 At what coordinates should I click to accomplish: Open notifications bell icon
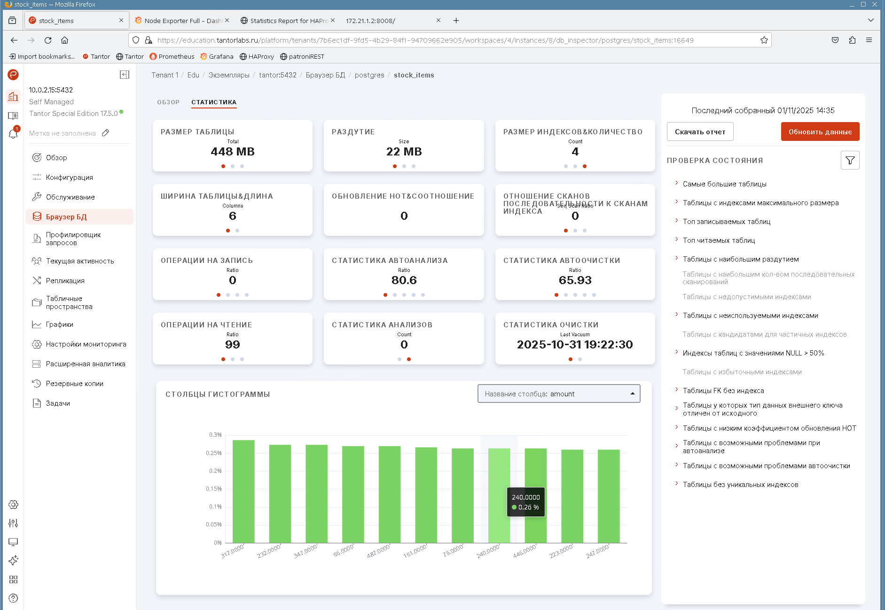tap(13, 134)
